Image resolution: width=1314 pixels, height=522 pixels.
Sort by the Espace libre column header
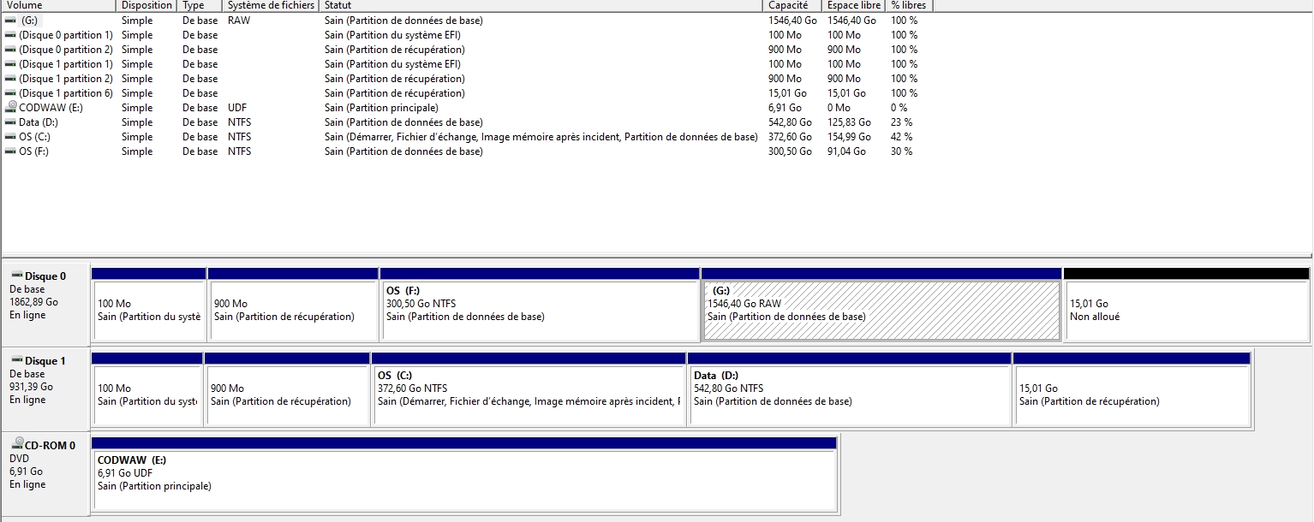pyautogui.click(x=854, y=5)
